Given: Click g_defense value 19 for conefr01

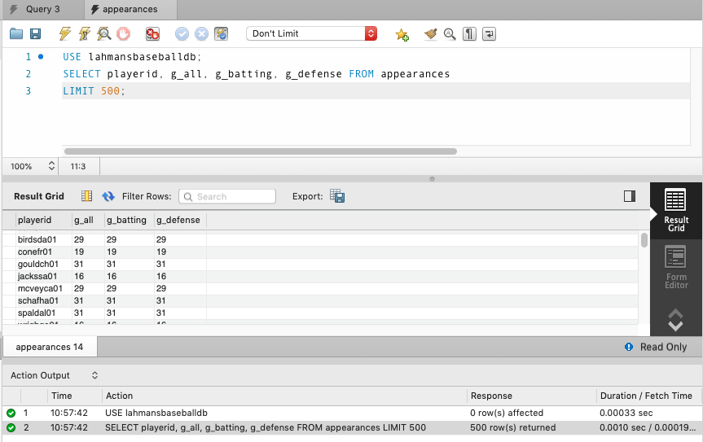Looking at the screenshot, I should coord(161,252).
